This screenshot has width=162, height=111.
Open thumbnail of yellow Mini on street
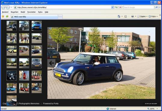coord(11,51)
